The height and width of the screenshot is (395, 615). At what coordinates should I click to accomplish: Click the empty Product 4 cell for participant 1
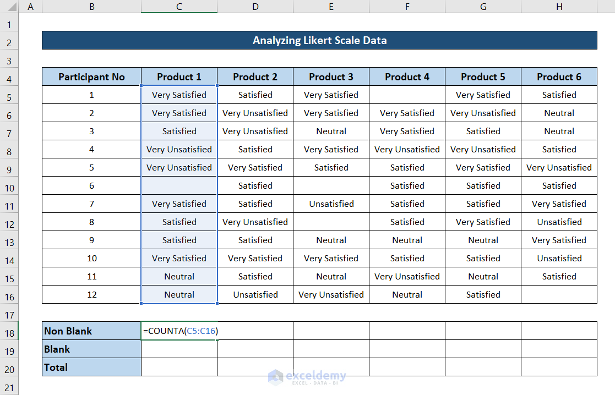point(407,95)
